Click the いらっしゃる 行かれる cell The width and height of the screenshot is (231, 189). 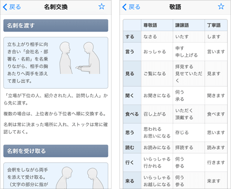tap(157, 163)
